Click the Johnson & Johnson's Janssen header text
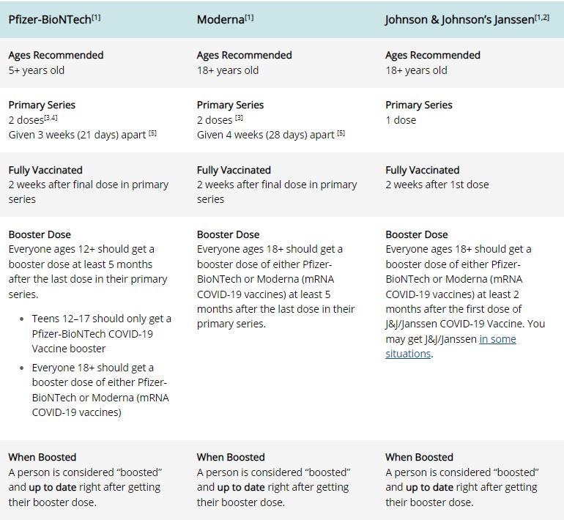This screenshot has height=520, width=564. coord(459,20)
